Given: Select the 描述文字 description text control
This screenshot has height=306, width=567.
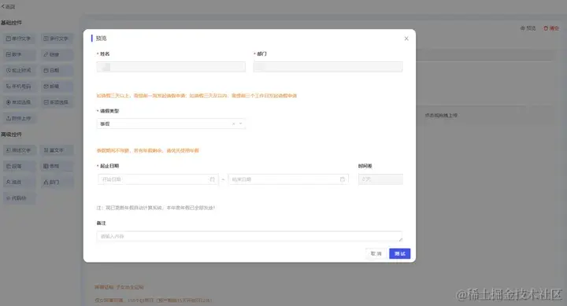Looking at the screenshot, I should click(x=19, y=150).
